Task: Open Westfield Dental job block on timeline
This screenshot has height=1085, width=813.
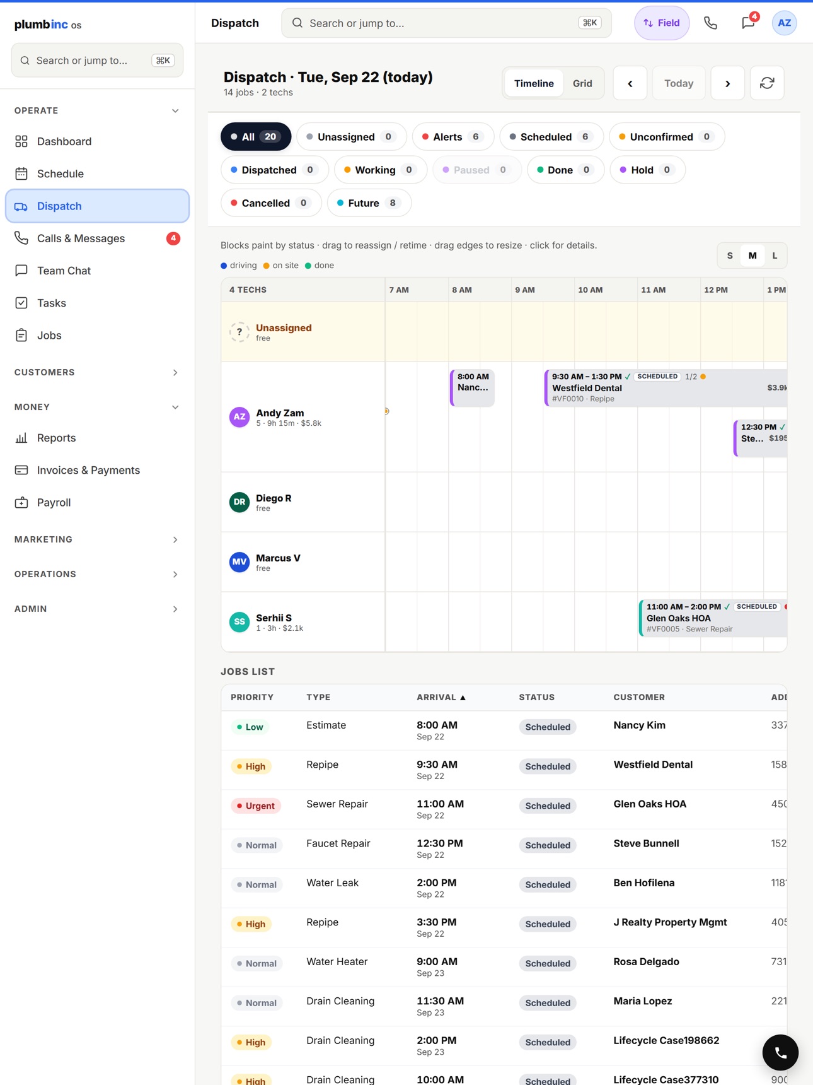Action: (666, 387)
